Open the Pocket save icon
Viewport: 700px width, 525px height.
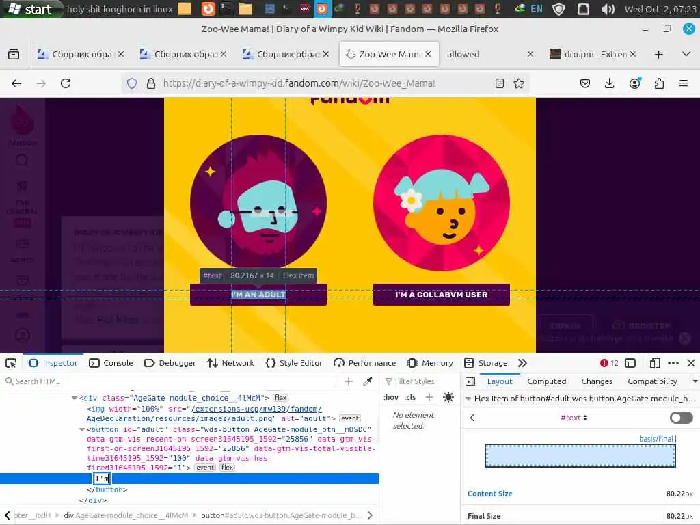pyautogui.click(x=585, y=83)
